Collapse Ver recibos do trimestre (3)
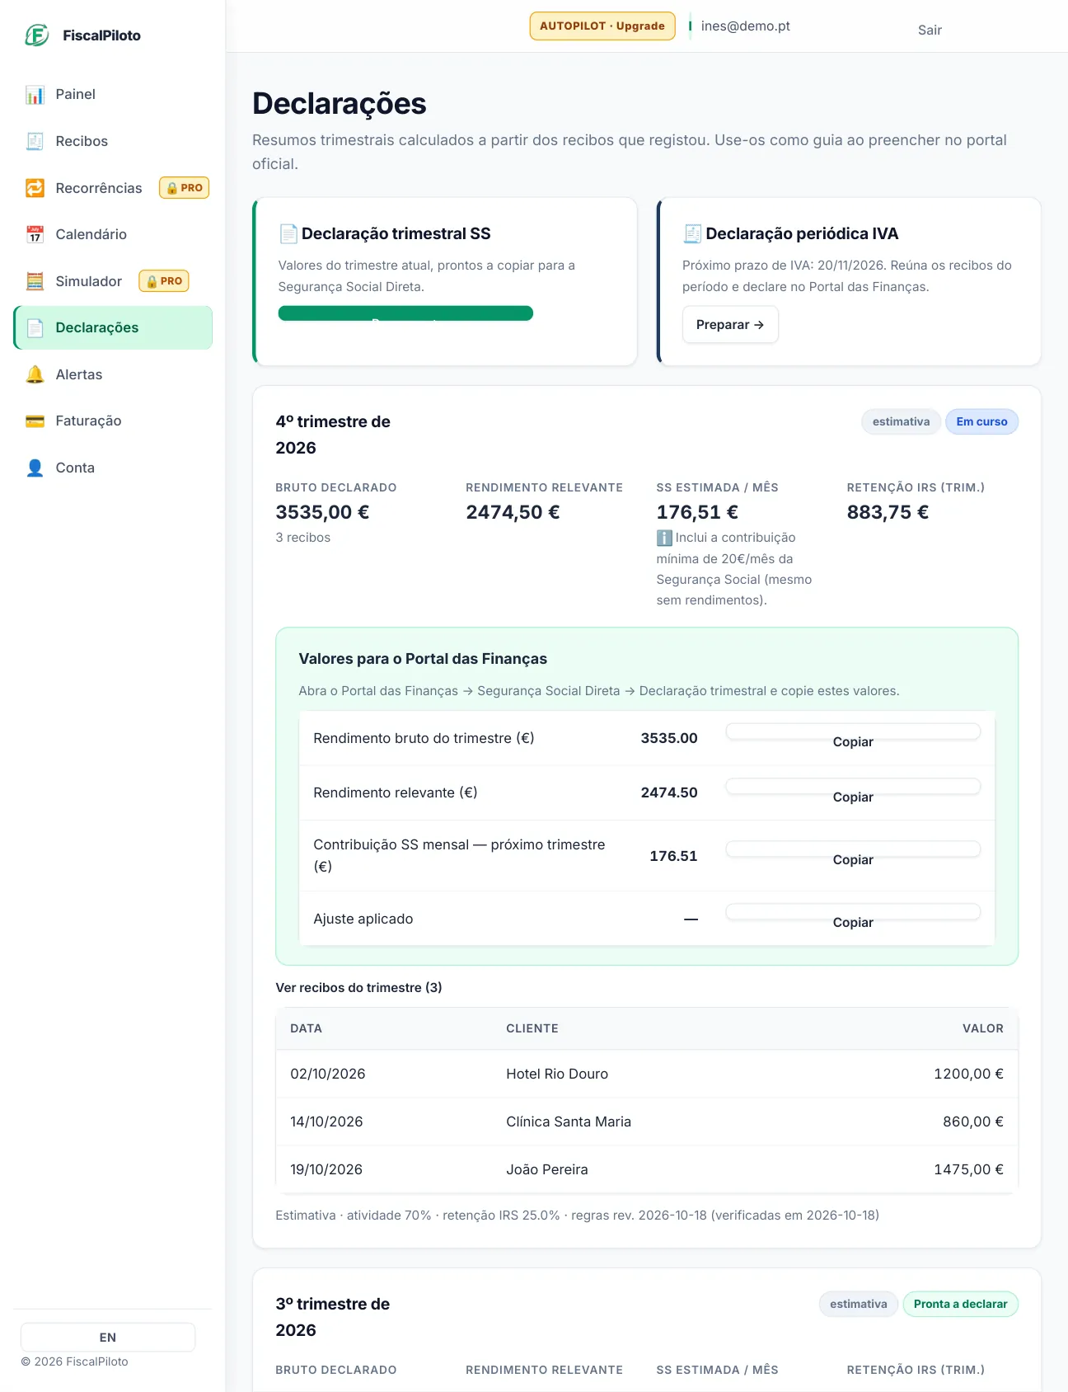1068x1392 pixels. pos(358,988)
